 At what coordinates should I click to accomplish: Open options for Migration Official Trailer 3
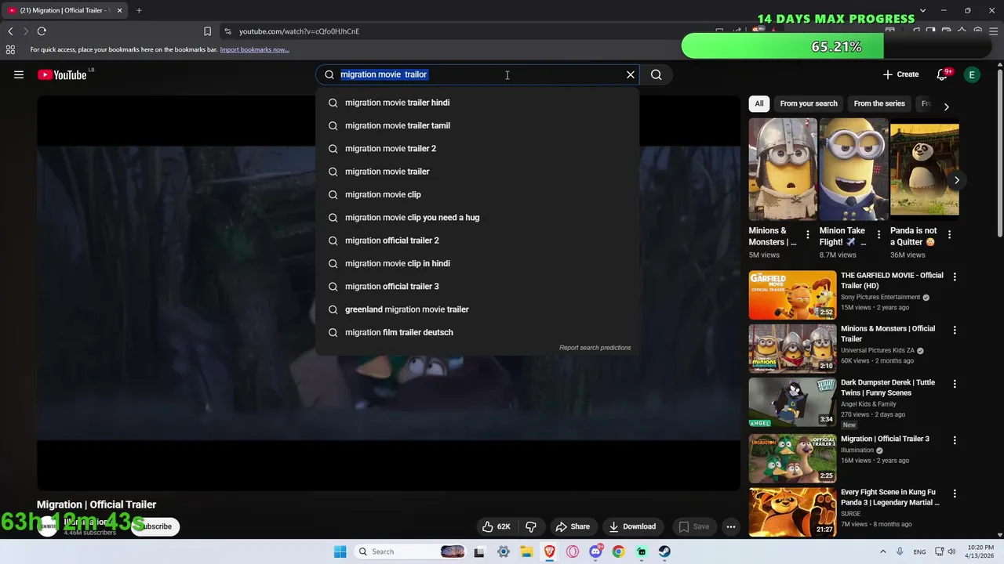tap(955, 440)
